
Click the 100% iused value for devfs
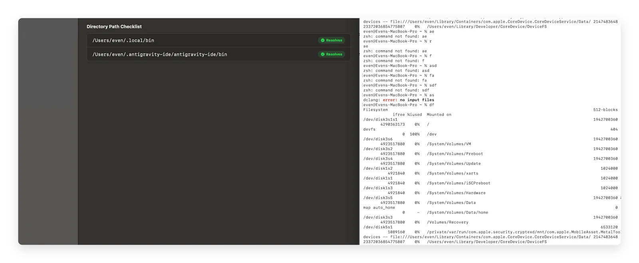point(415,134)
